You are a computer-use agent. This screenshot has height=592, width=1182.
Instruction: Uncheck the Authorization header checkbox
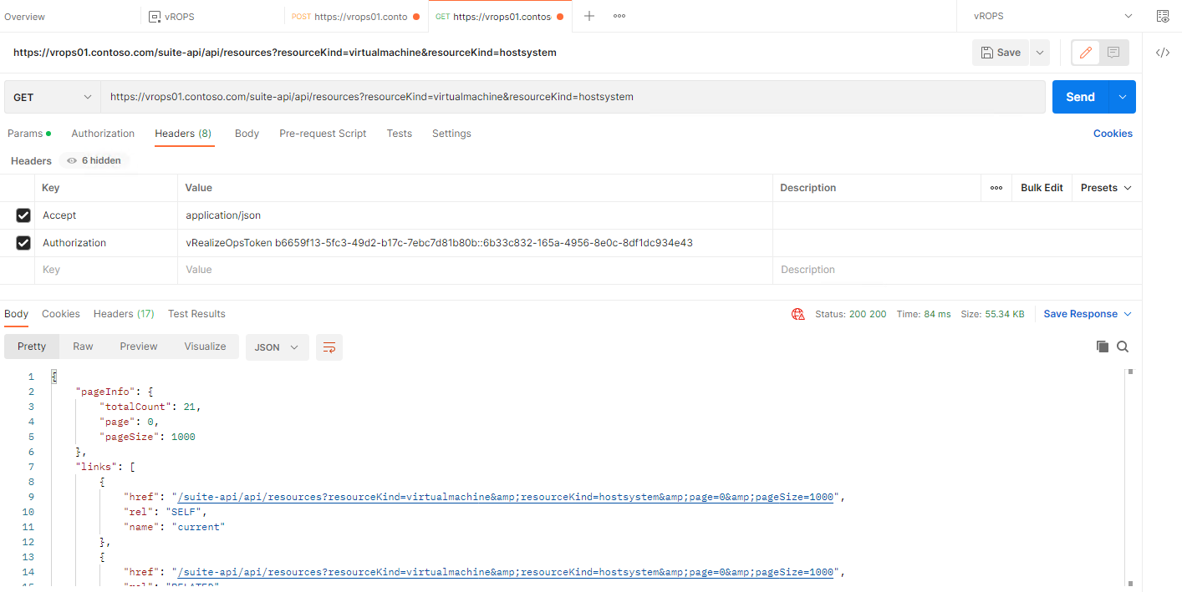click(x=23, y=243)
